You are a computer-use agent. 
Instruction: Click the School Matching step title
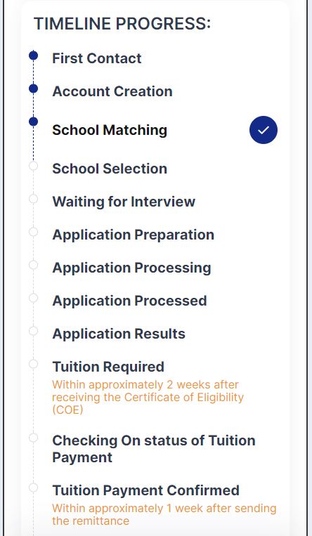110,130
